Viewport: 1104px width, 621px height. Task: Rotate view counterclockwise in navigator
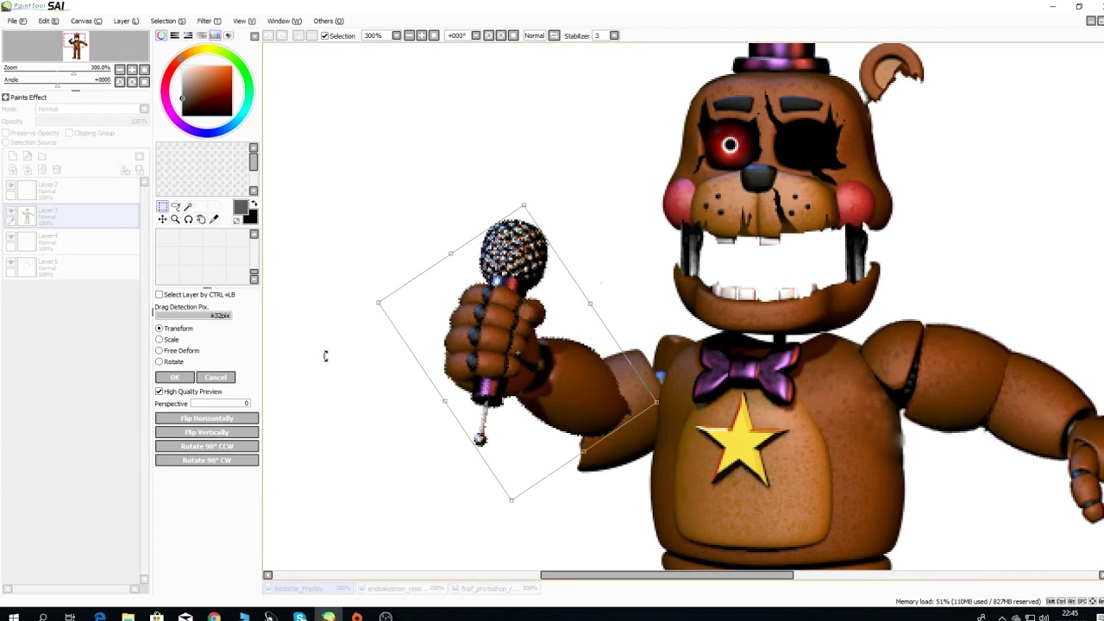tap(120, 82)
